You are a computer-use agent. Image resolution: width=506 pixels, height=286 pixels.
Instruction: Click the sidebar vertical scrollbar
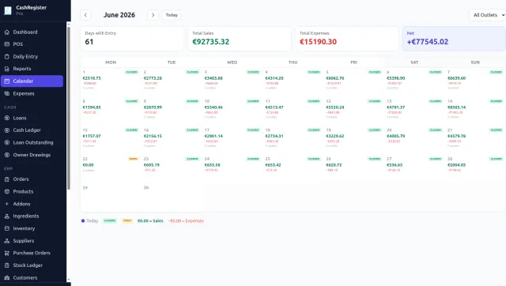coord(69,108)
